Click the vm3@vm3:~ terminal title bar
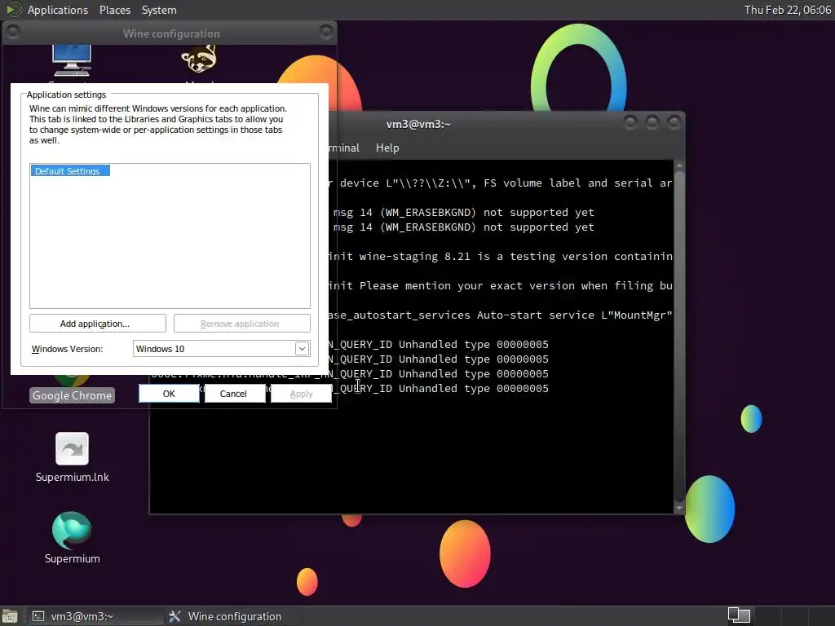Screen dimensions: 835x626 [418, 124]
